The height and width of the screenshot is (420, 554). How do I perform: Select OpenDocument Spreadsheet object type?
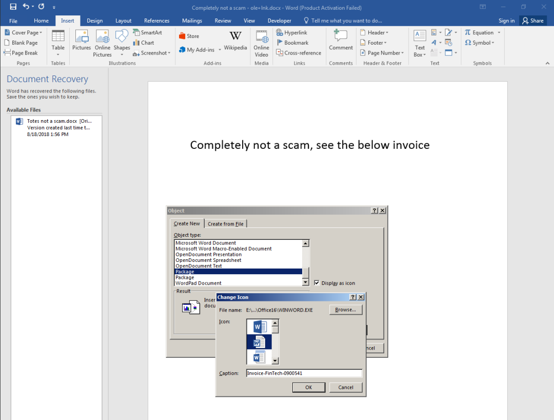[238, 260]
